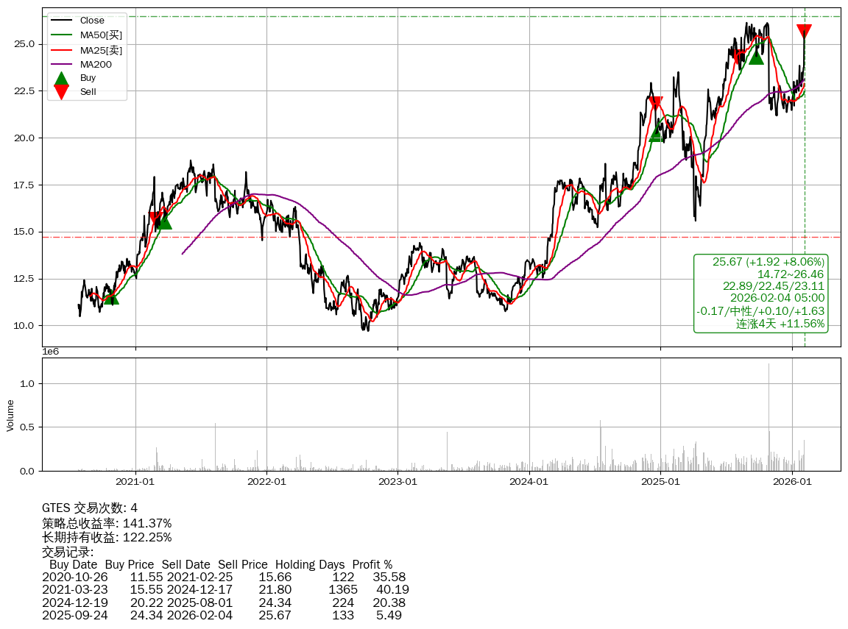Click the green price info box on chart
This screenshot has width=848, height=629.
tap(761, 293)
